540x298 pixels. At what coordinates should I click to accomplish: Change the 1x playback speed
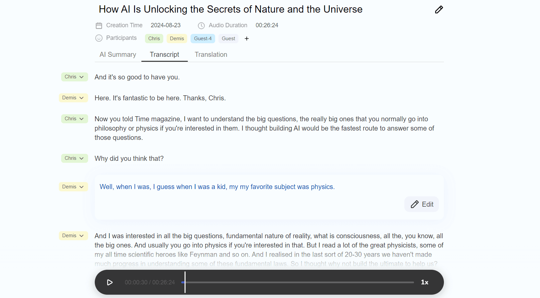425,282
